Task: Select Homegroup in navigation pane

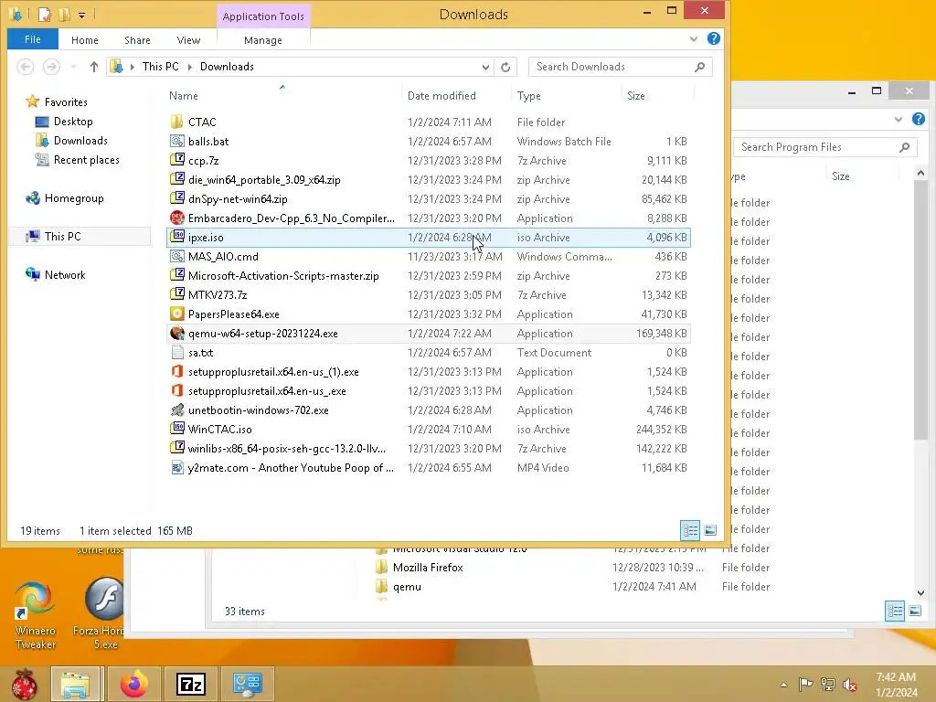Action: tap(73, 198)
